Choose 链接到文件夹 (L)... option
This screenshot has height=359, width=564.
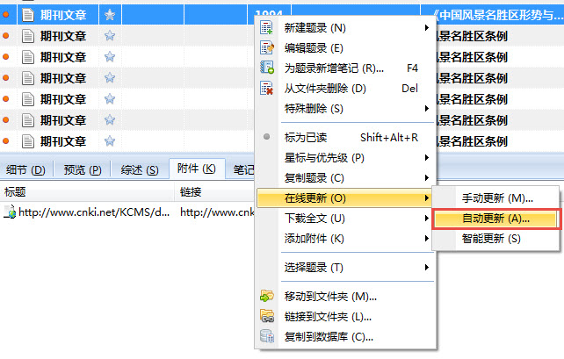[x=345, y=316]
